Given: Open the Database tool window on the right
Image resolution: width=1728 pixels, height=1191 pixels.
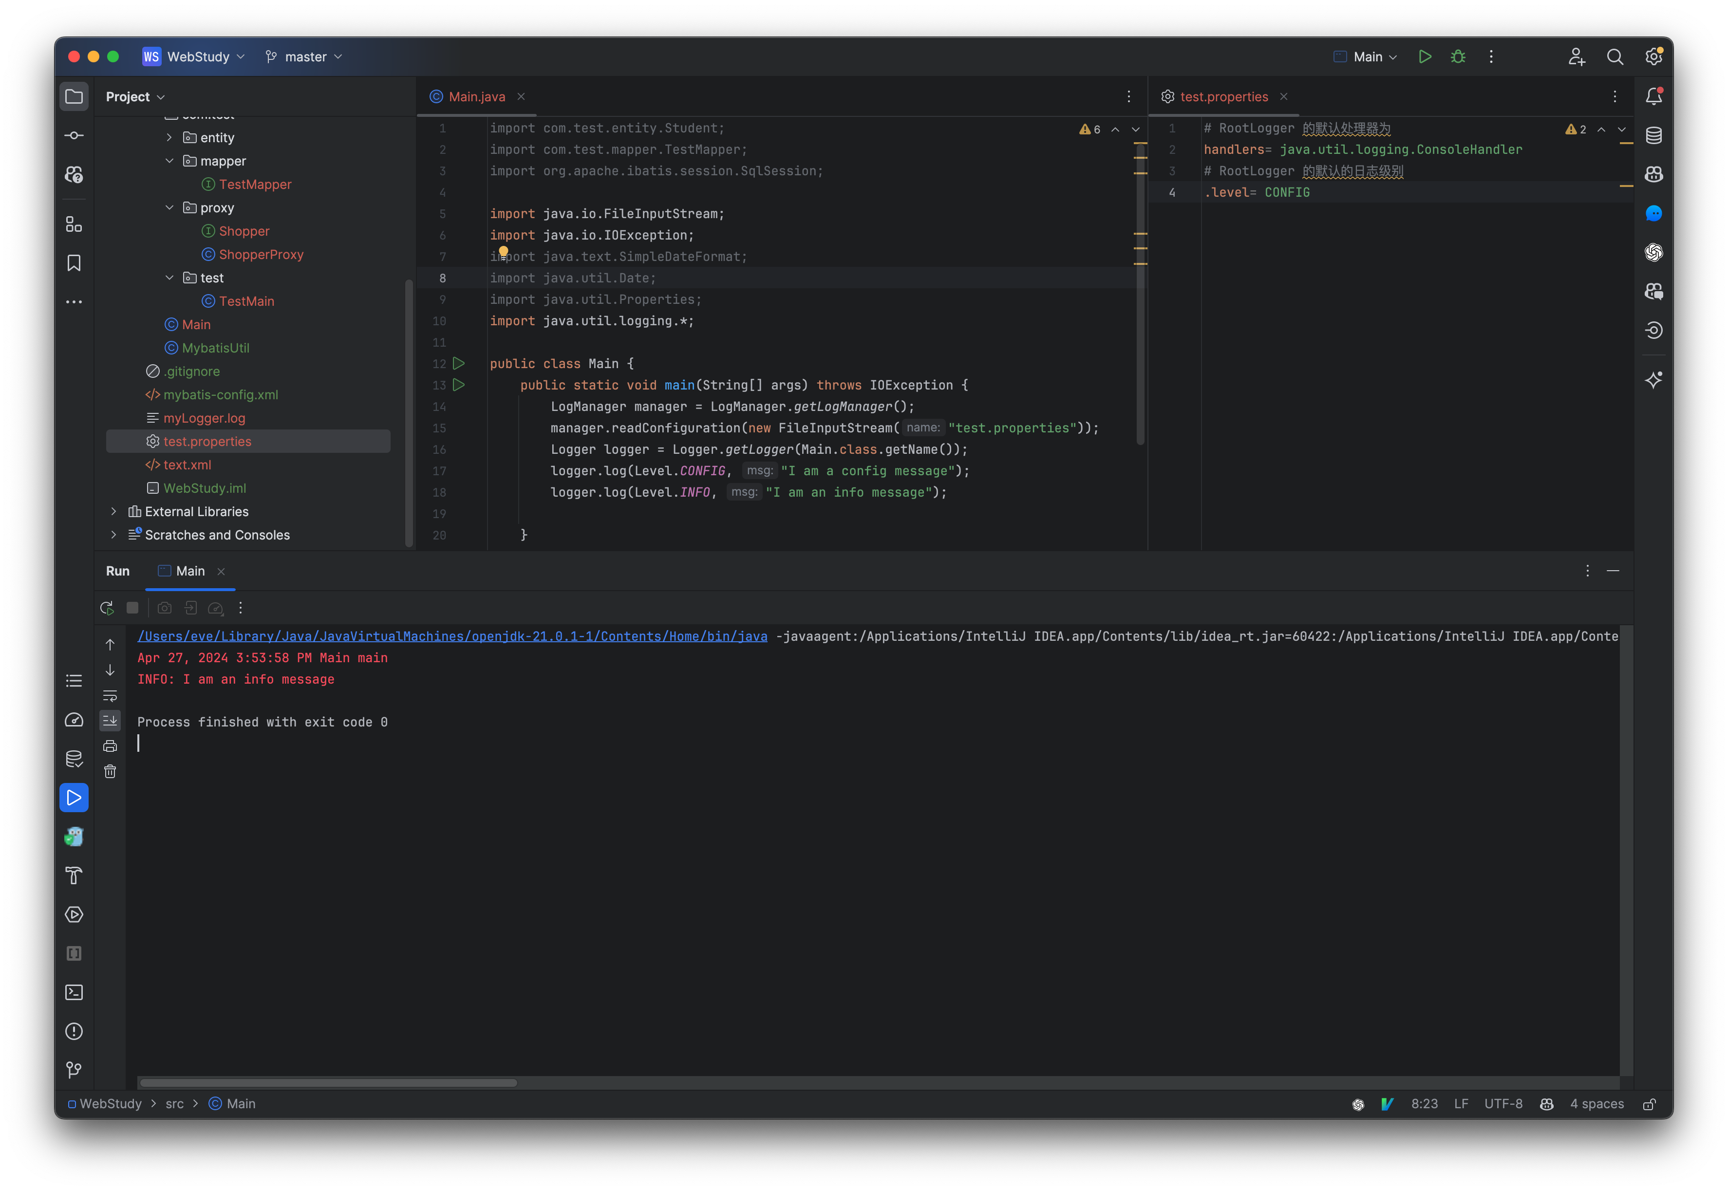Looking at the screenshot, I should (x=1653, y=135).
